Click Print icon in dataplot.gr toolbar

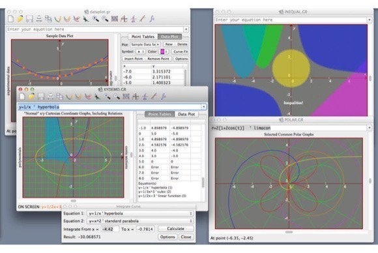(x=39, y=19)
